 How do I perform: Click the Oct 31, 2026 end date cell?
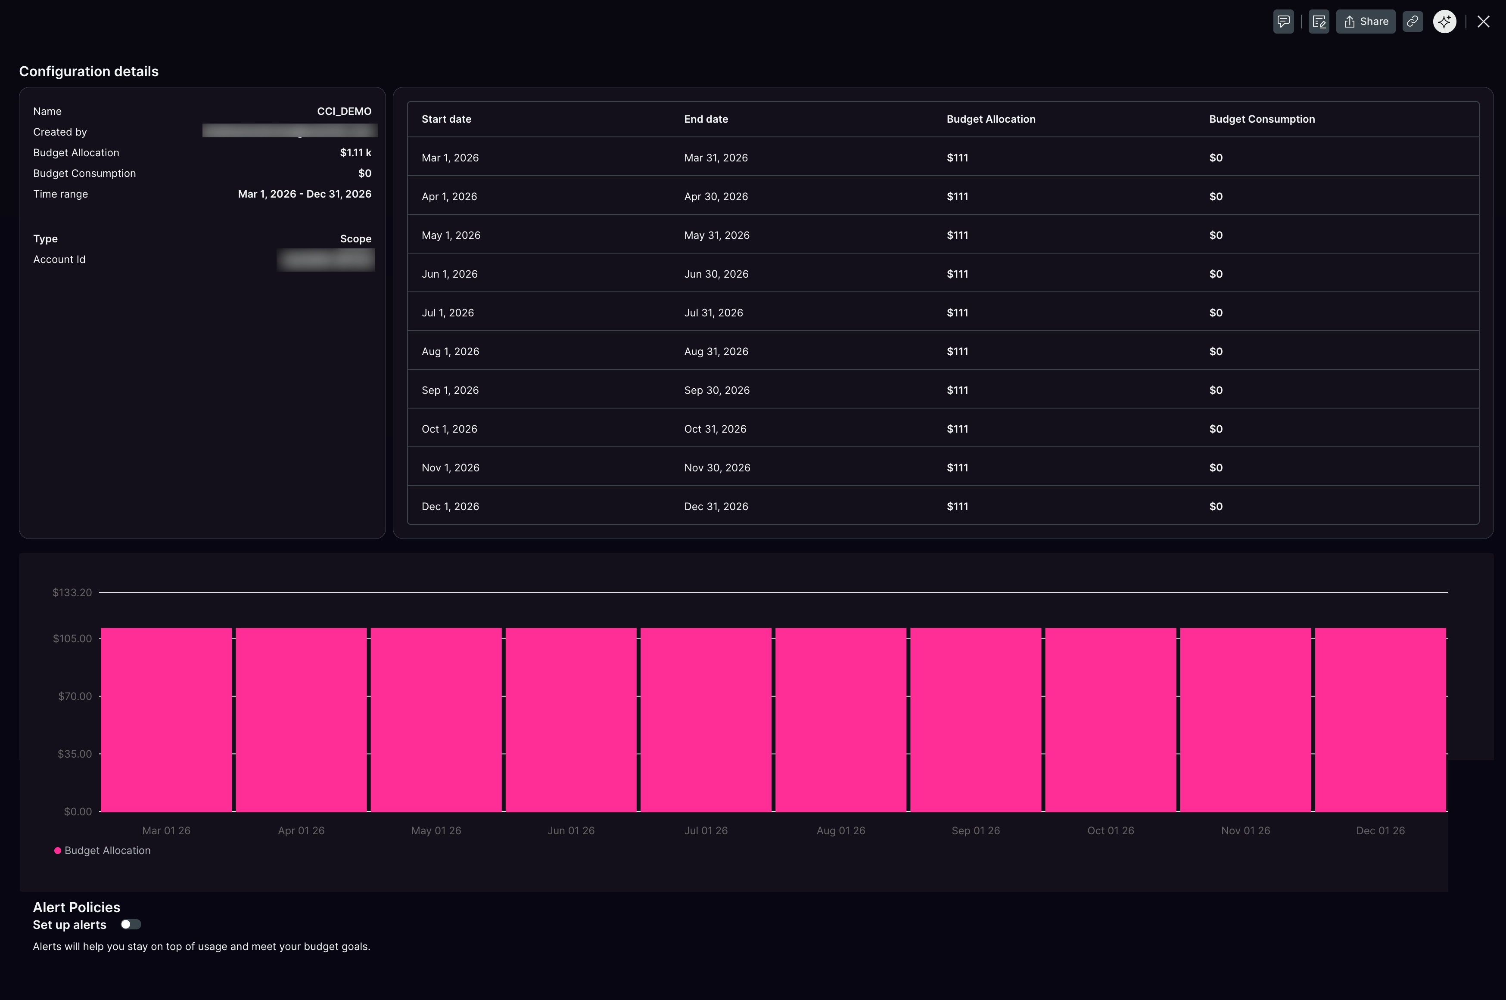(x=716, y=429)
